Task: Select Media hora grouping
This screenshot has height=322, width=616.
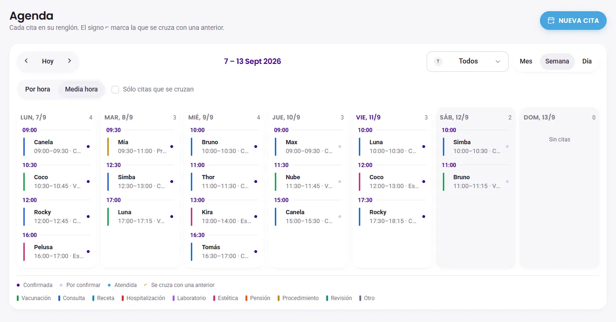Action: [81, 89]
